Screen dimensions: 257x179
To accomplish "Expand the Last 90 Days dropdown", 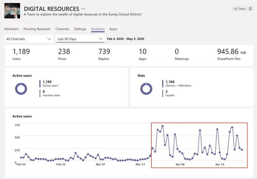I will point(80,39).
